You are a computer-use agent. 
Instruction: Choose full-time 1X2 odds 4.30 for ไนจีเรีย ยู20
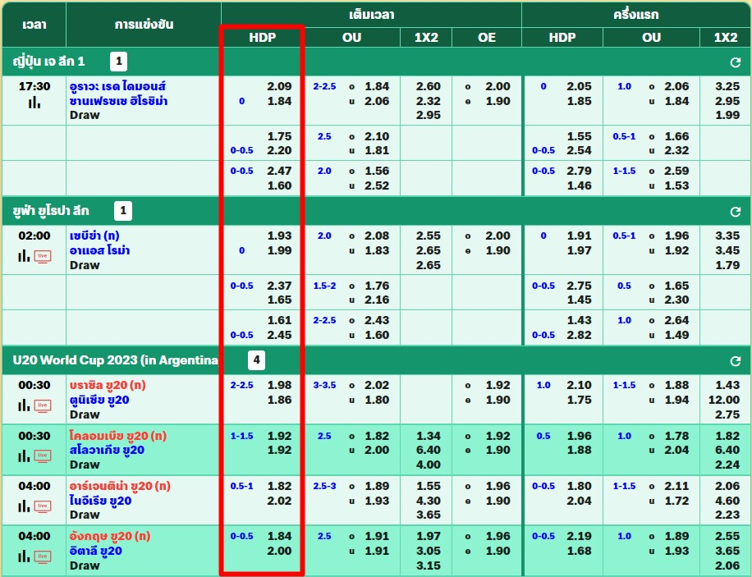429,501
